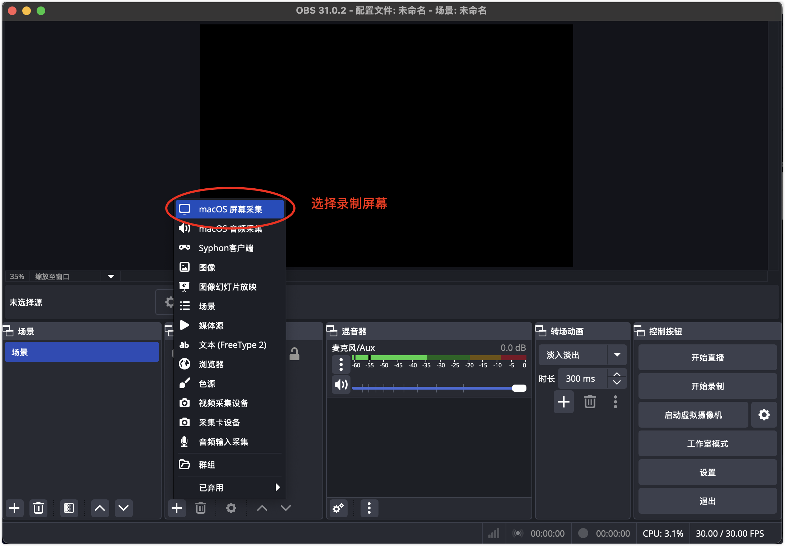
Task: Select 媒体源 source type
Action: tap(230, 325)
